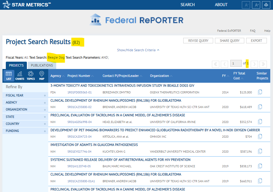
Task: Open the 3-month toxicity beagle dogs study title
Action: [122, 86]
